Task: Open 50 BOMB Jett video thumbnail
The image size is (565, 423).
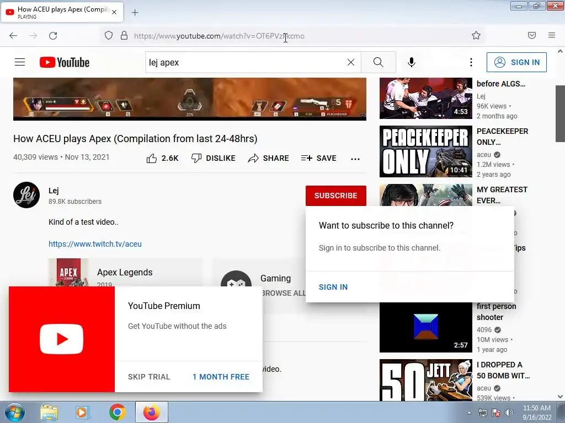Action: 425,380
